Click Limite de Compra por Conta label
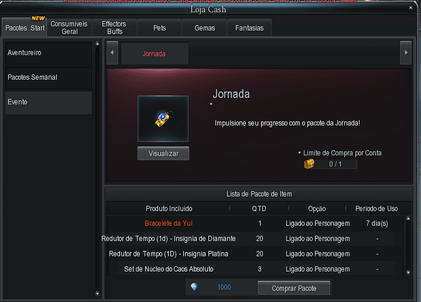This screenshot has width=421, height=302. pos(342,152)
